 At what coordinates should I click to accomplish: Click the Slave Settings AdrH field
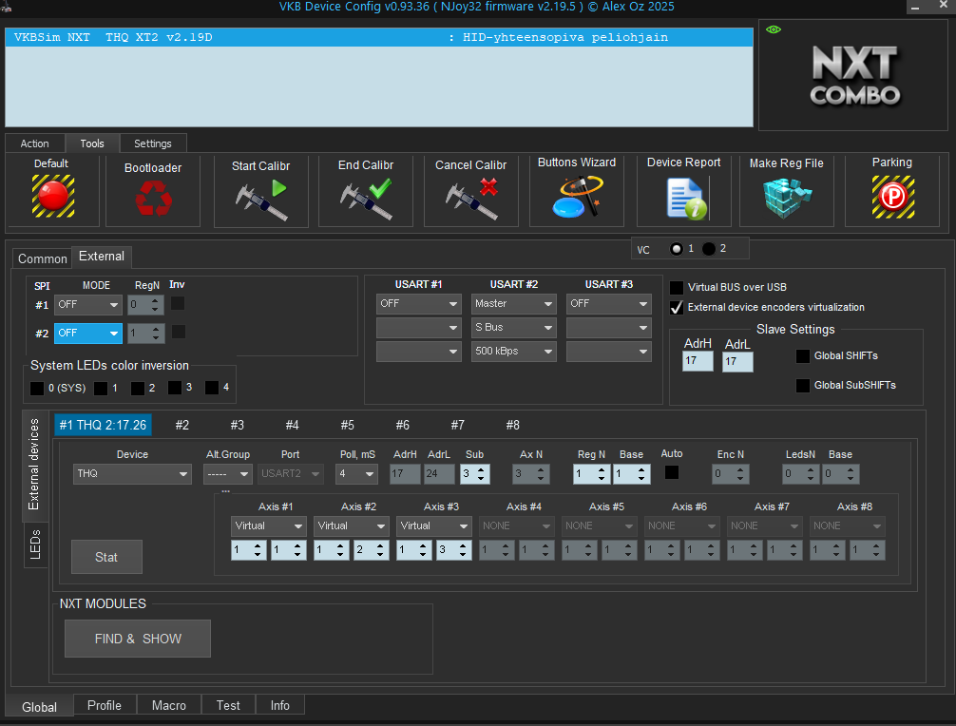[698, 361]
